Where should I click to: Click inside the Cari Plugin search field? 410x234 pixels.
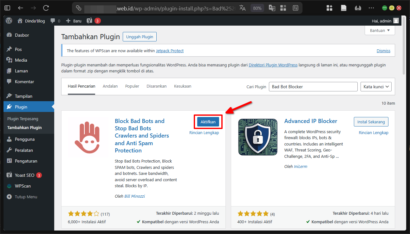[x=313, y=86]
